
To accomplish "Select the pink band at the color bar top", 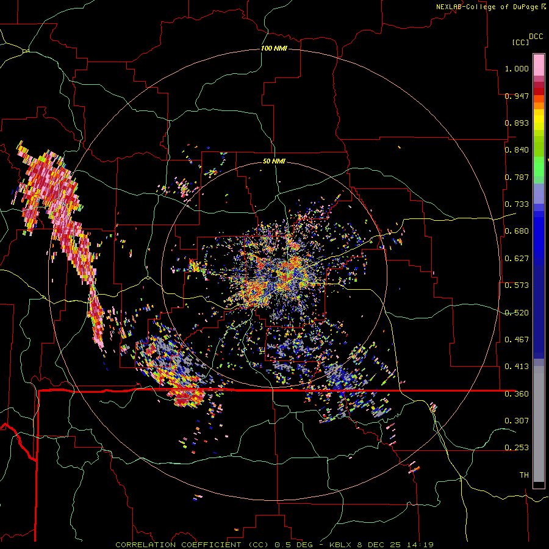I will coord(539,65).
